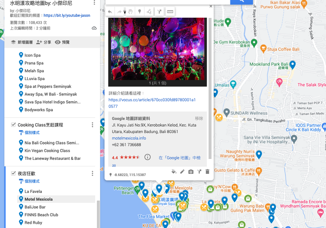Click the 預覽 preview option
This screenshot has width=326, height=228.
click(x=62, y=42)
